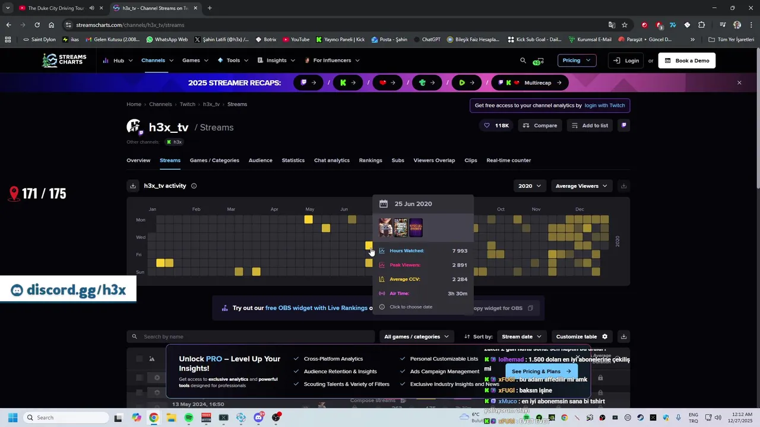Download the h3x_tv activity chart icon
This screenshot has width=760, height=427.
click(x=133, y=186)
